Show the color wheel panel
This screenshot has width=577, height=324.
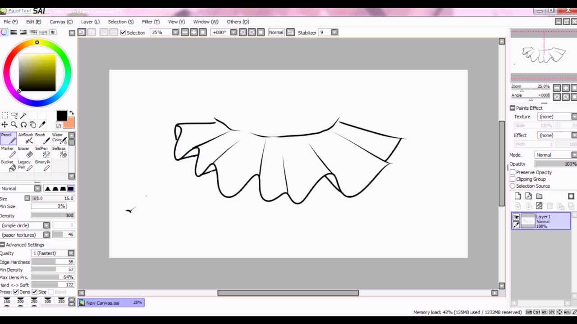[x=4, y=32]
